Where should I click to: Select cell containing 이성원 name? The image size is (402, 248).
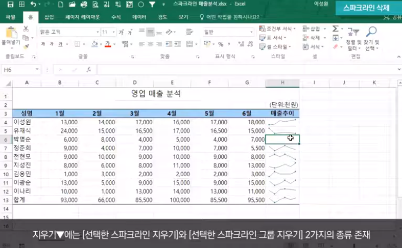(27, 122)
